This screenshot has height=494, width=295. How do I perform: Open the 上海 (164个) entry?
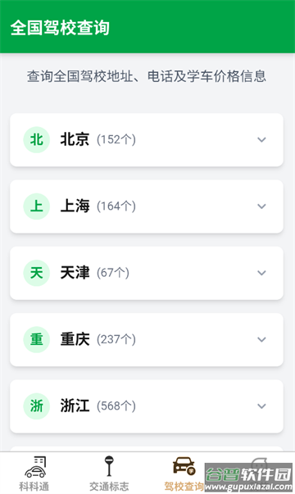147,206
